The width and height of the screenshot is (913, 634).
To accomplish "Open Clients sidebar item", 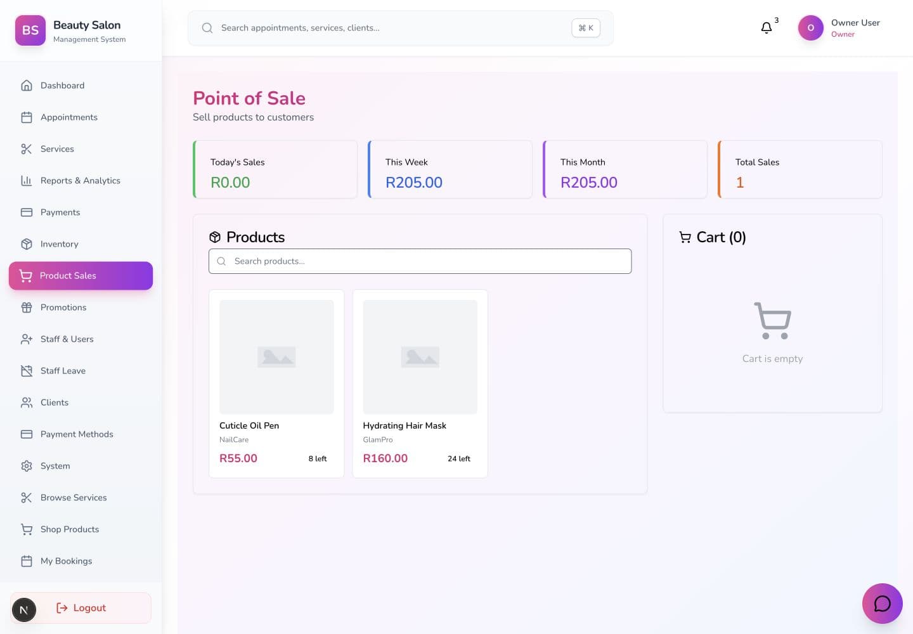I will coord(81,403).
